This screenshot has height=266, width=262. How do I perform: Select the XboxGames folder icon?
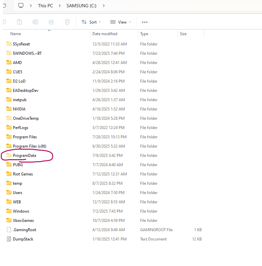coord(9,220)
